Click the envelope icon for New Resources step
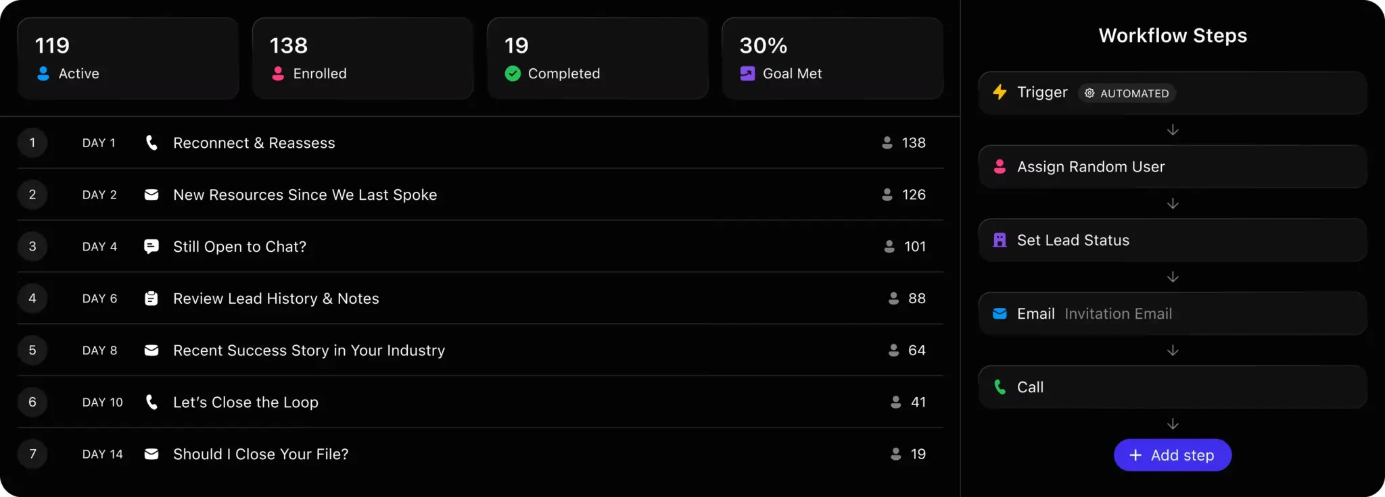The height and width of the screenshot is (497, 1385). [x=151, y=194]
